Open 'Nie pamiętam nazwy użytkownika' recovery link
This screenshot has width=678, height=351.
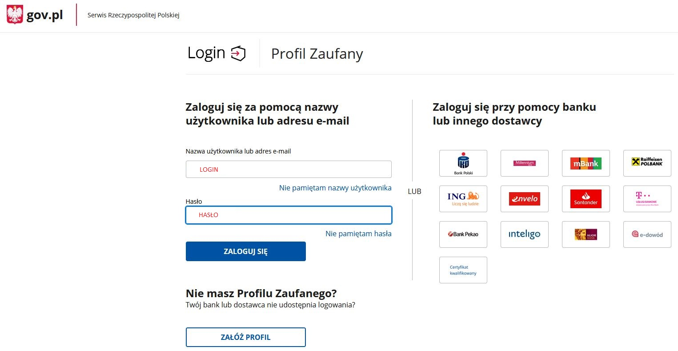point(335,188)
